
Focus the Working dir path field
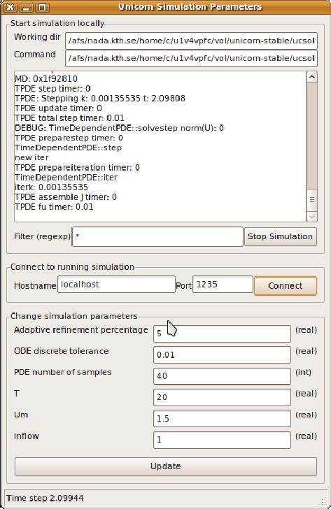coord(191,41)
